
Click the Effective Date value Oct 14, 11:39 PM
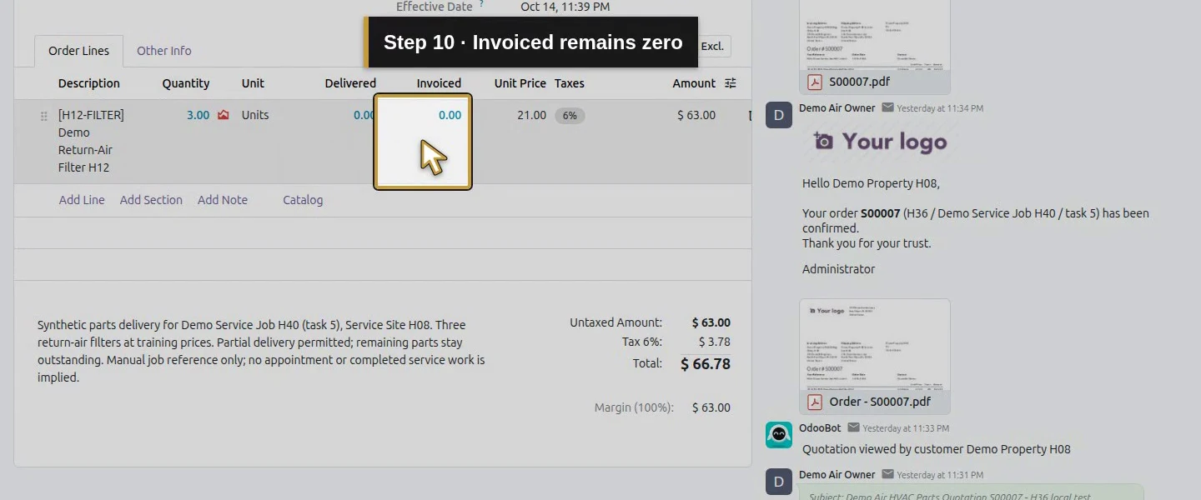[x=565, y=7]
